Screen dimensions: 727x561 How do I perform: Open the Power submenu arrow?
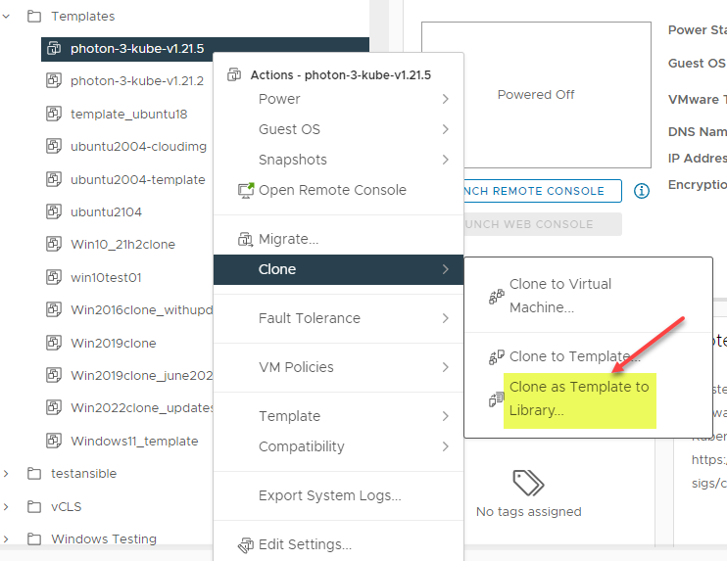(445, 99)
